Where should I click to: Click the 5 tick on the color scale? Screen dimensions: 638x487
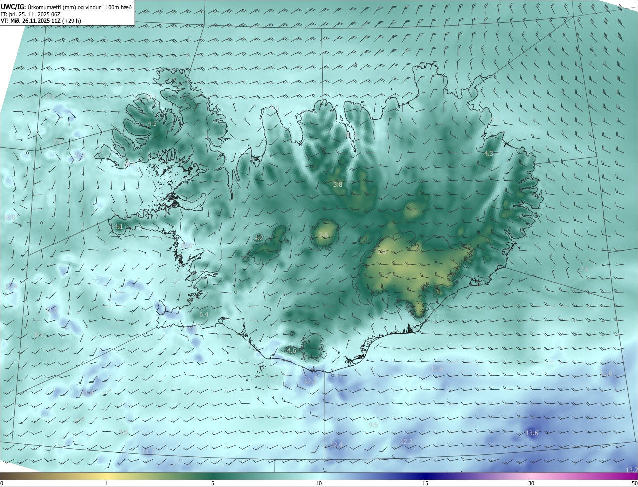(213, 483)
